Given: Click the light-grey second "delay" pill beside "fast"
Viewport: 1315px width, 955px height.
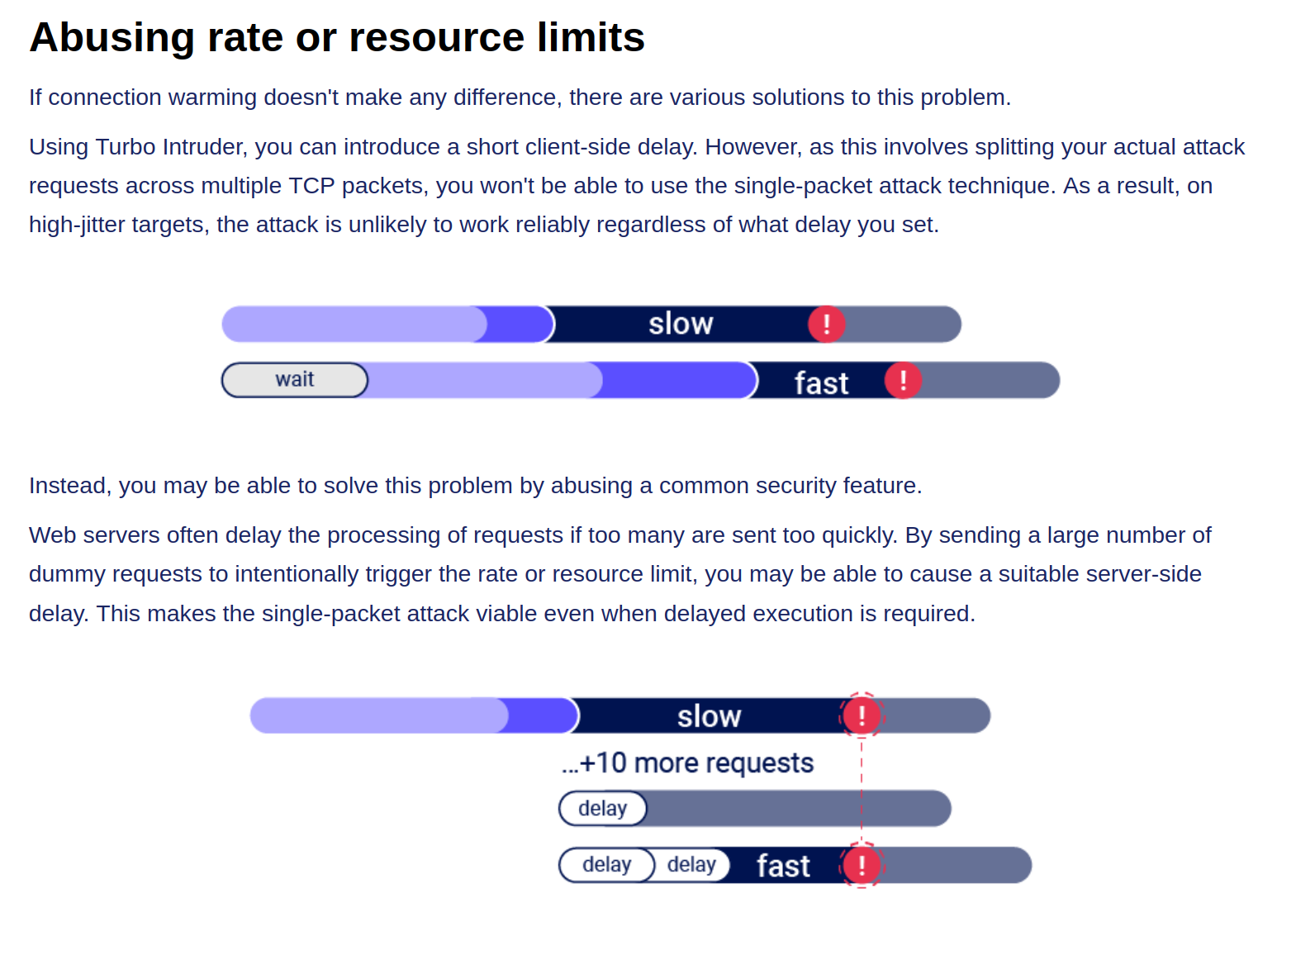Looking at the screenshot, I should coord(691,865).
